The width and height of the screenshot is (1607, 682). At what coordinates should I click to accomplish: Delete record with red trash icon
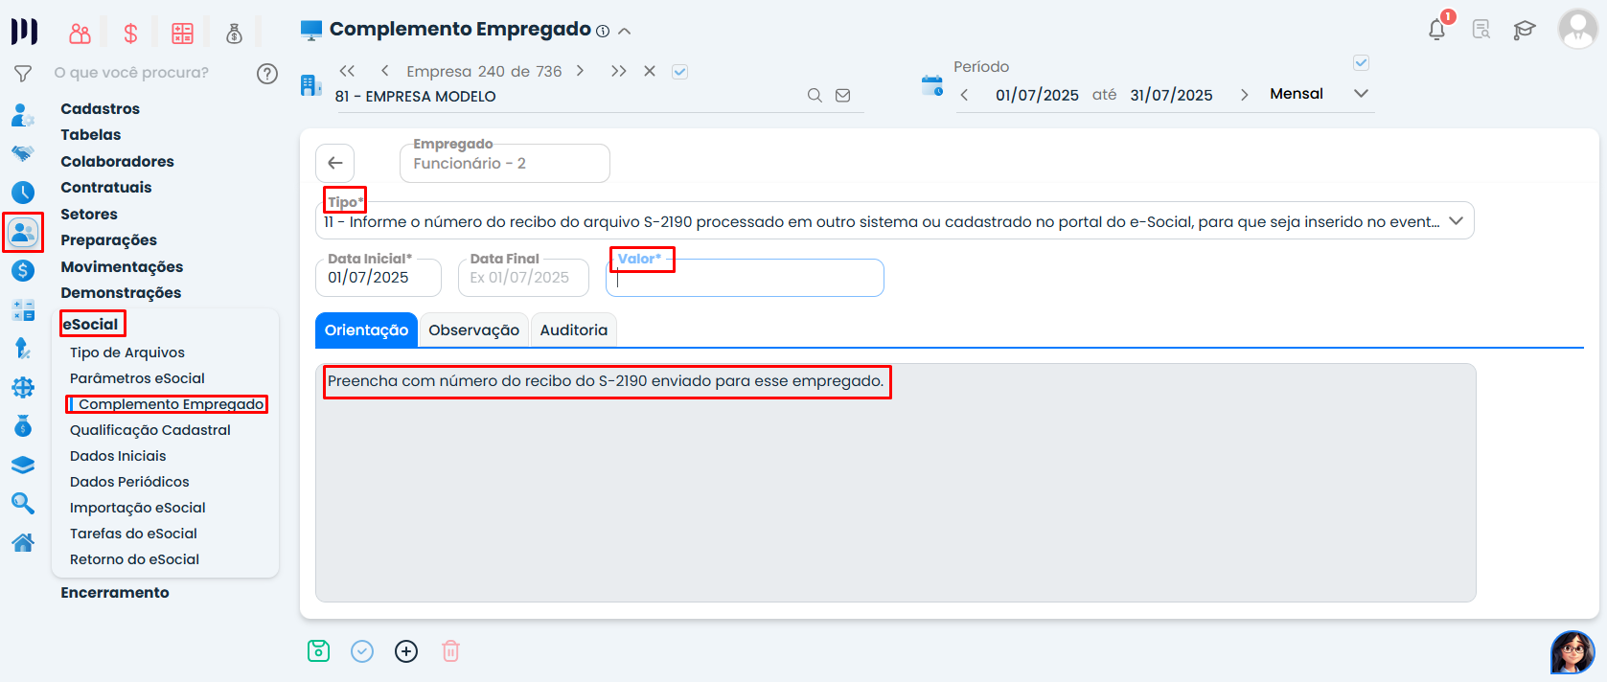[x=450, y=651]
